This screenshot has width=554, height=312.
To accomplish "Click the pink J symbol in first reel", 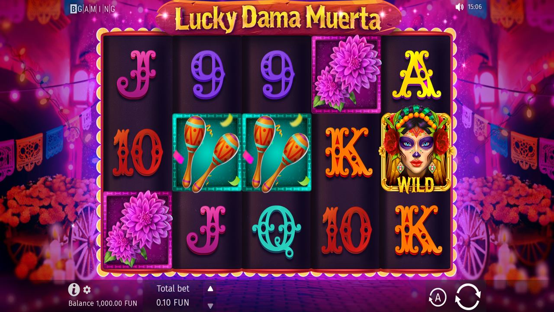I will (136, 74).
